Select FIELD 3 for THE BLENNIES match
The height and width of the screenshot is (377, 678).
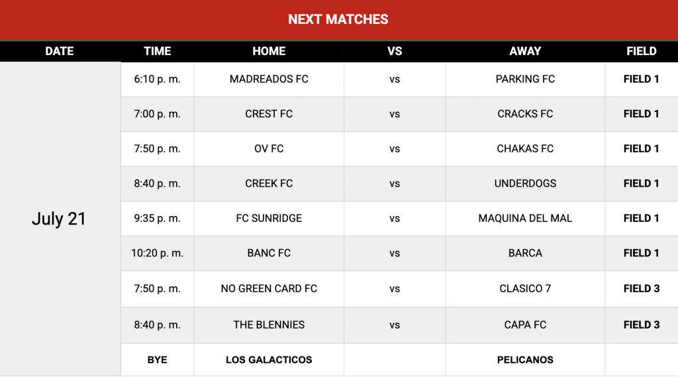[642, 325]
